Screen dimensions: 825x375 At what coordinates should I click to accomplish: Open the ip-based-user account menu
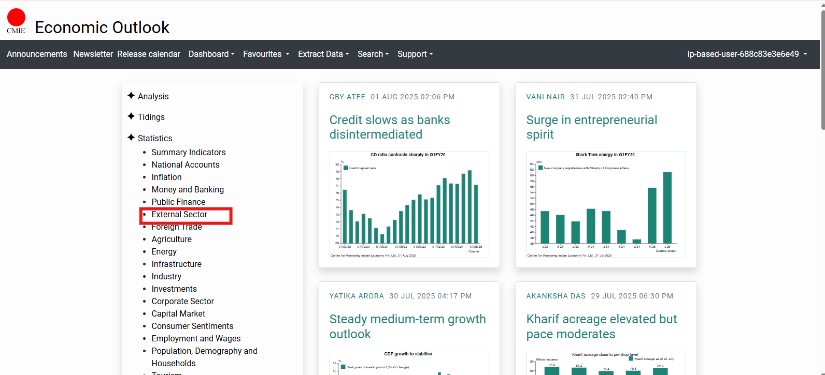click(747, 54)
